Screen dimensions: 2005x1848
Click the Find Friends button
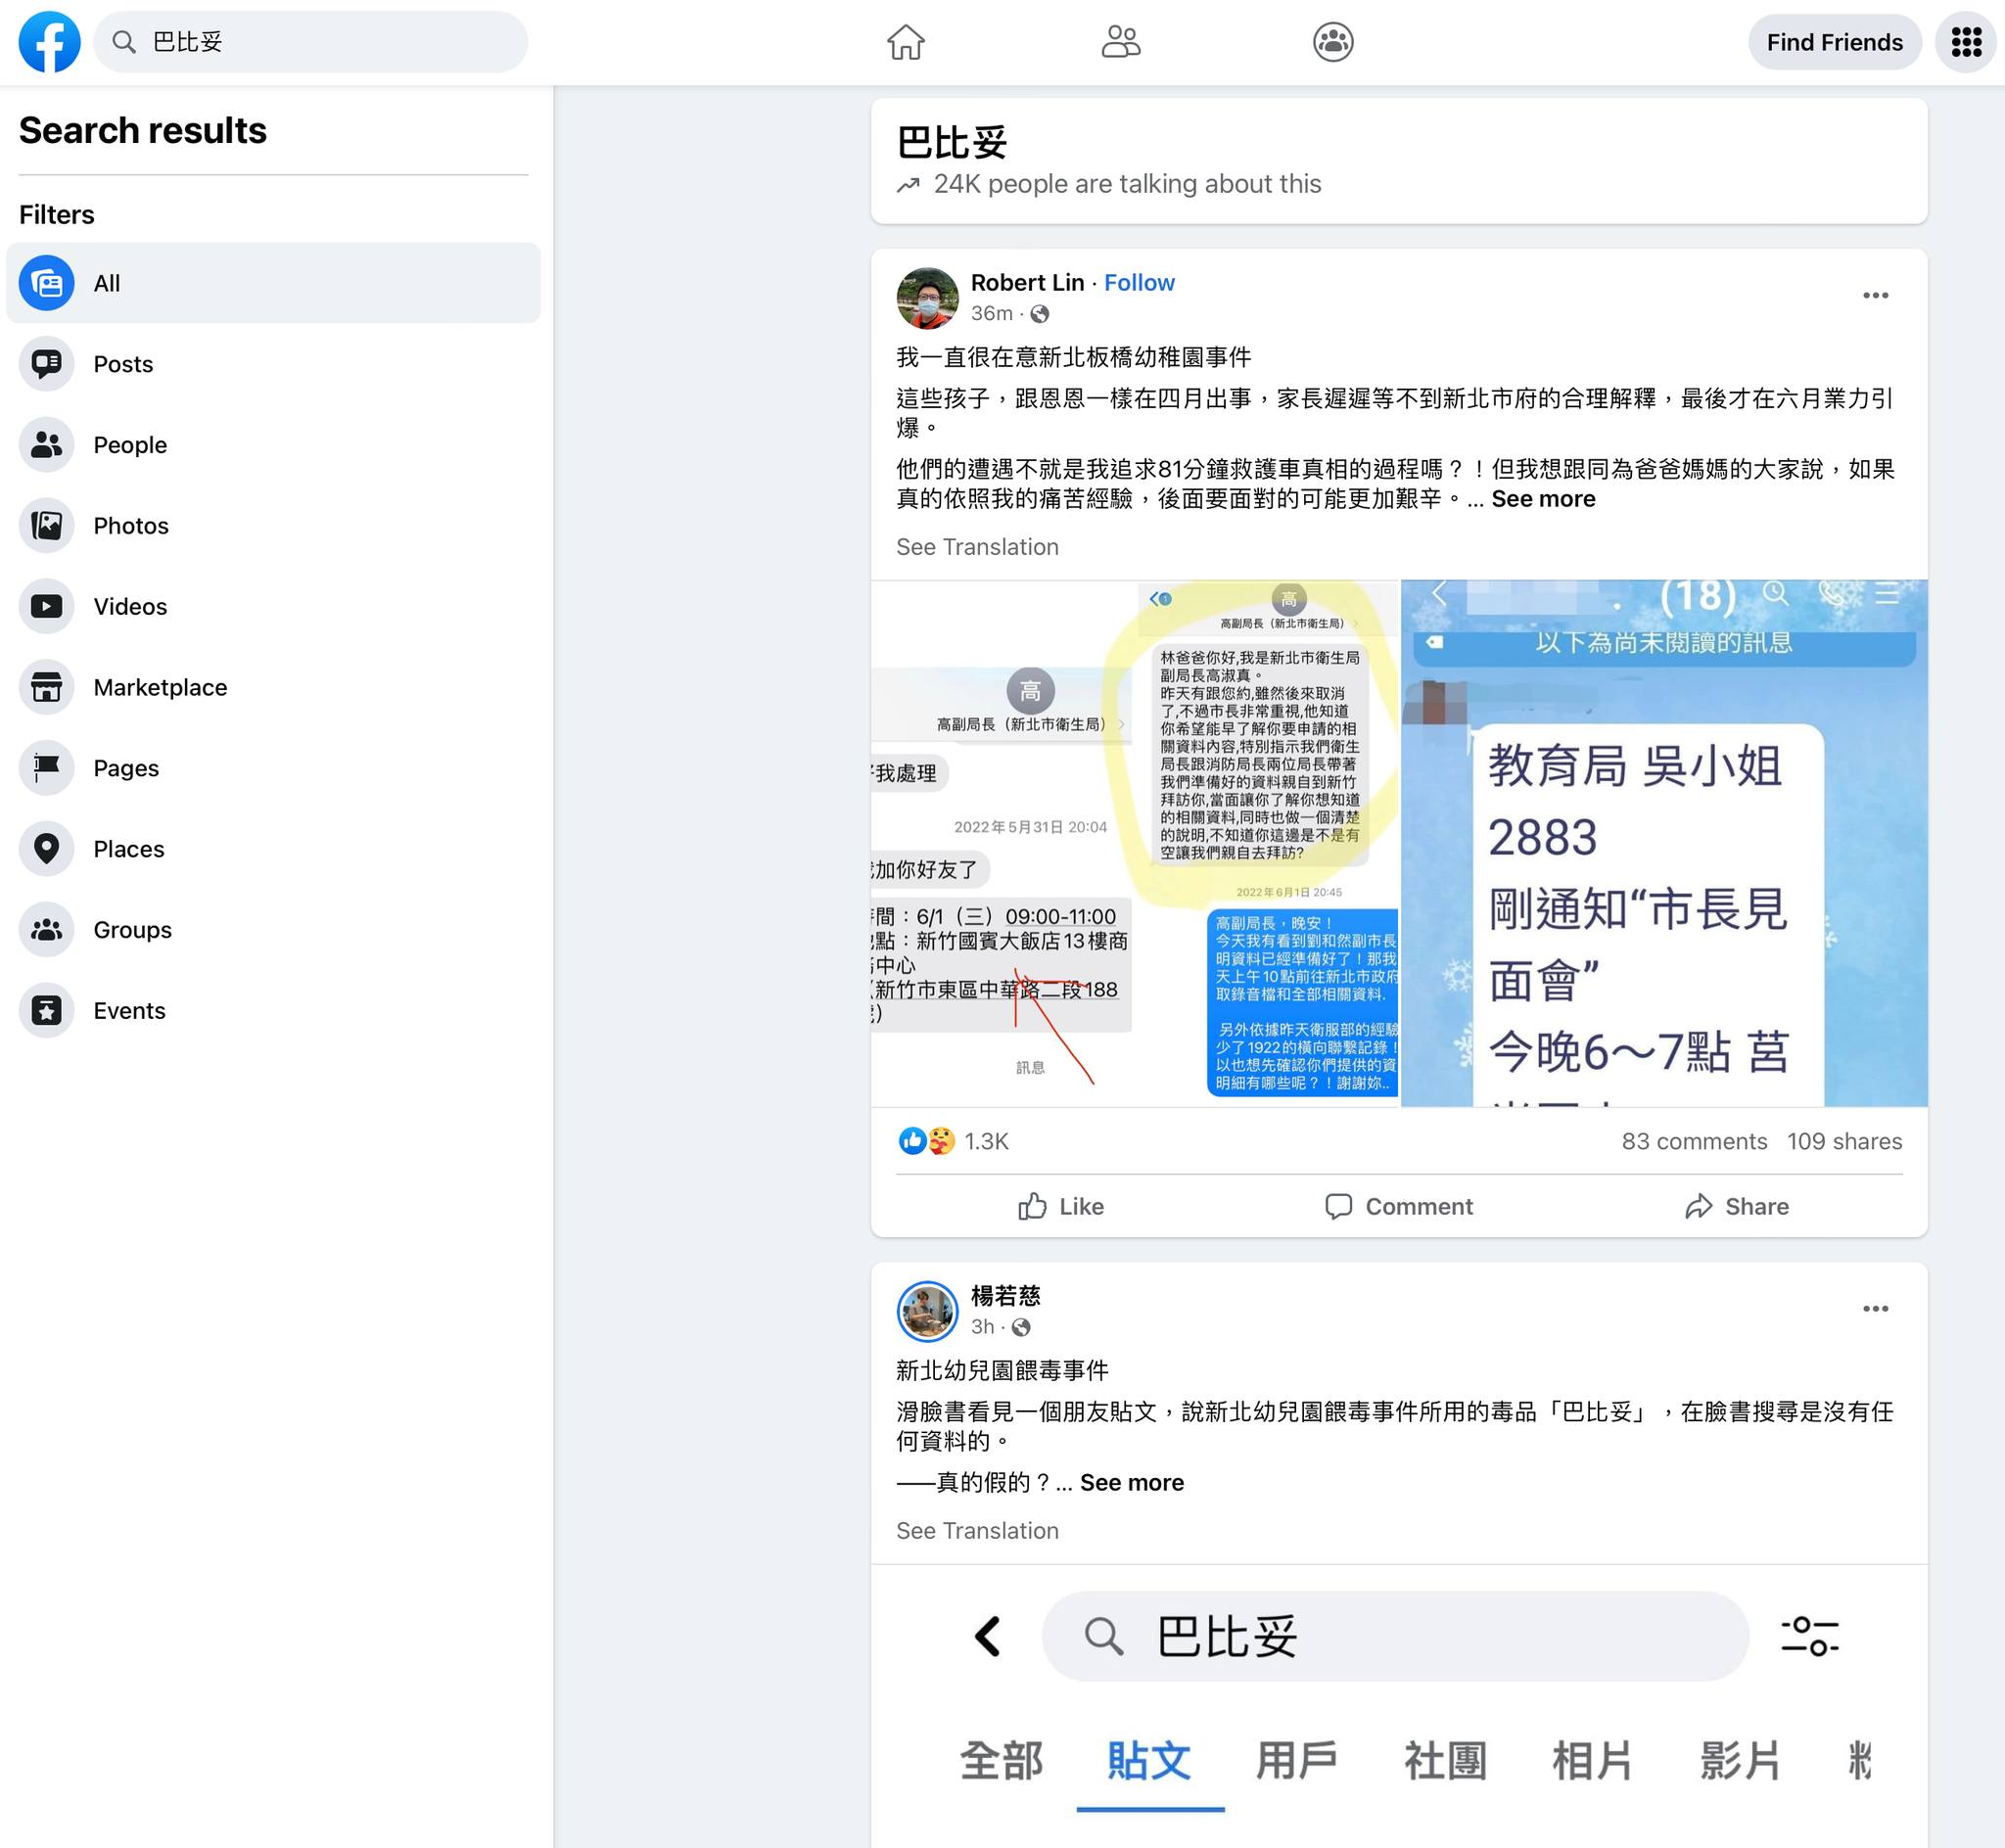click(1834, 42)
